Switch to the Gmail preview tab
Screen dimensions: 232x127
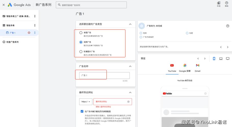(x=198, y=68)
